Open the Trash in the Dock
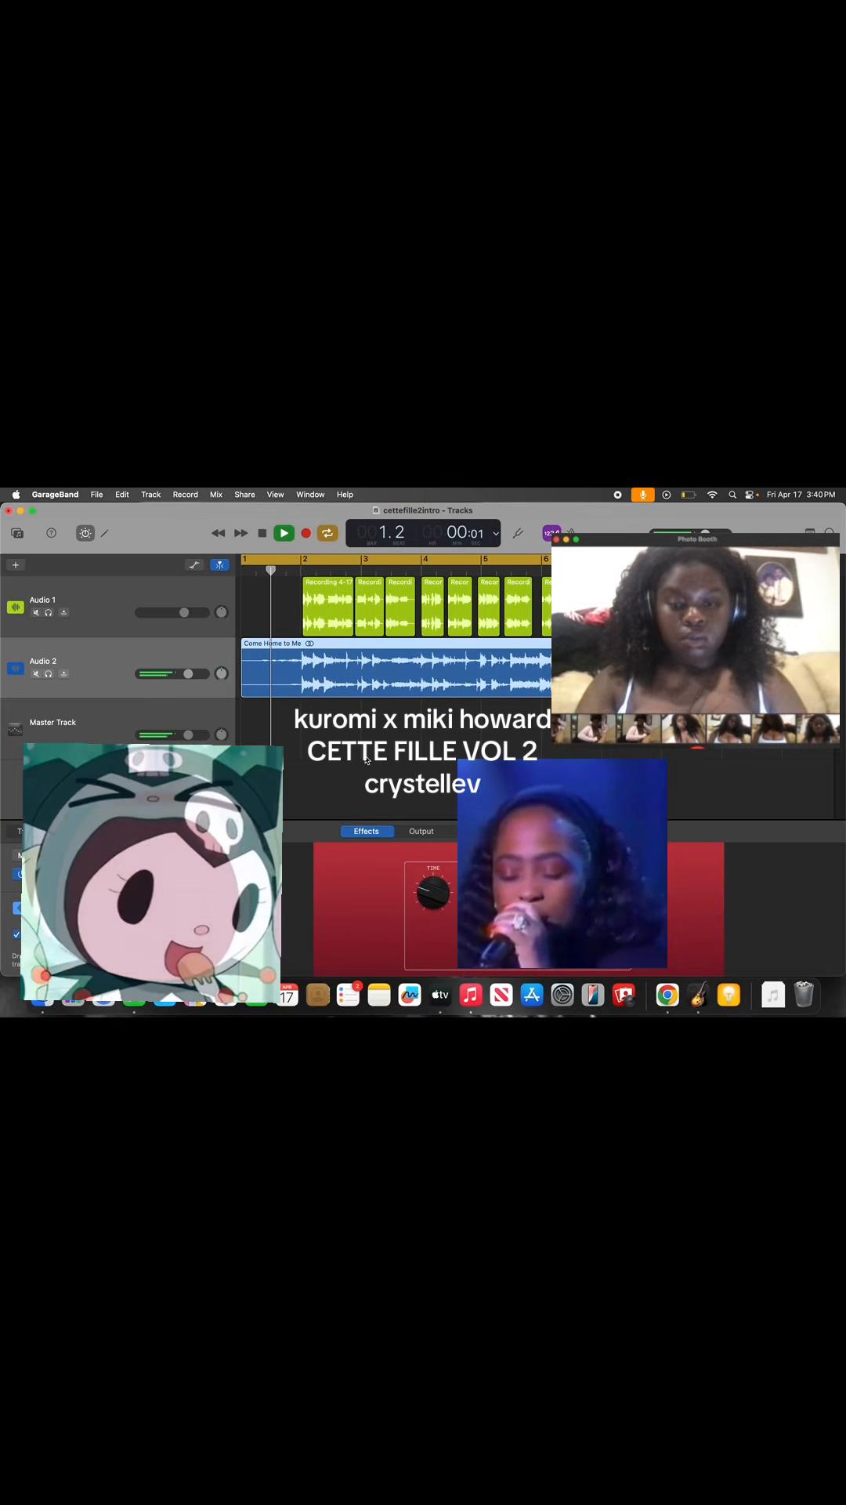 click(x=804, y=995)
